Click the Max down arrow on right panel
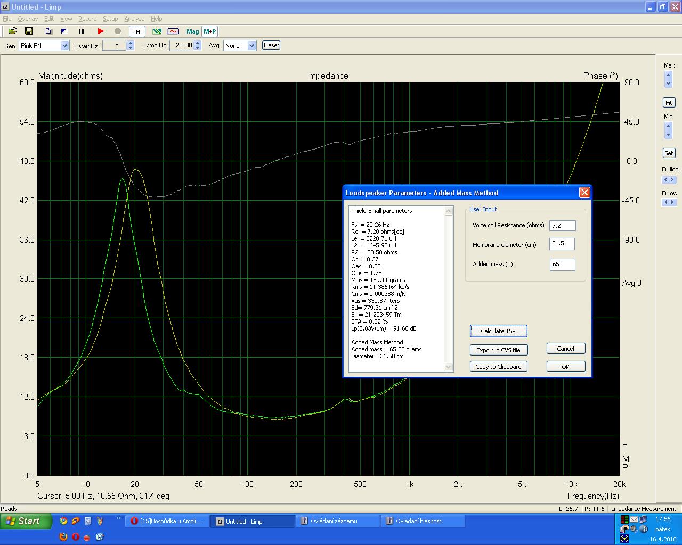 [669, 84]
